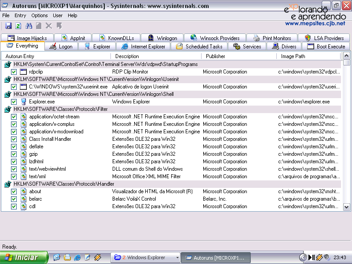Switch to the Scheduled Tasks tab
This screenshot has height=264, width=352.
click(199, 47)
